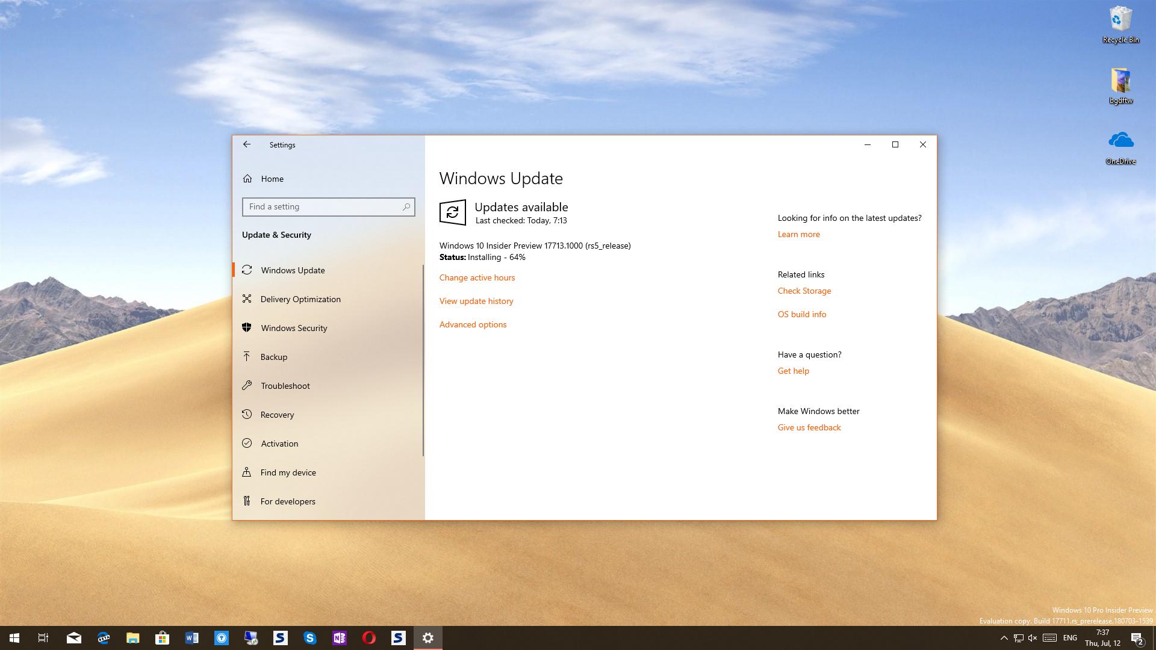The width and height of the screenshot is (1156, 650).
Task: Open the Recovery section
Action: [x=328, y=415]
